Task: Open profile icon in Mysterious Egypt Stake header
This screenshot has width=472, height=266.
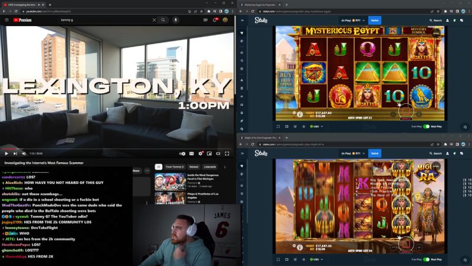Action: [x=447, y=21]
